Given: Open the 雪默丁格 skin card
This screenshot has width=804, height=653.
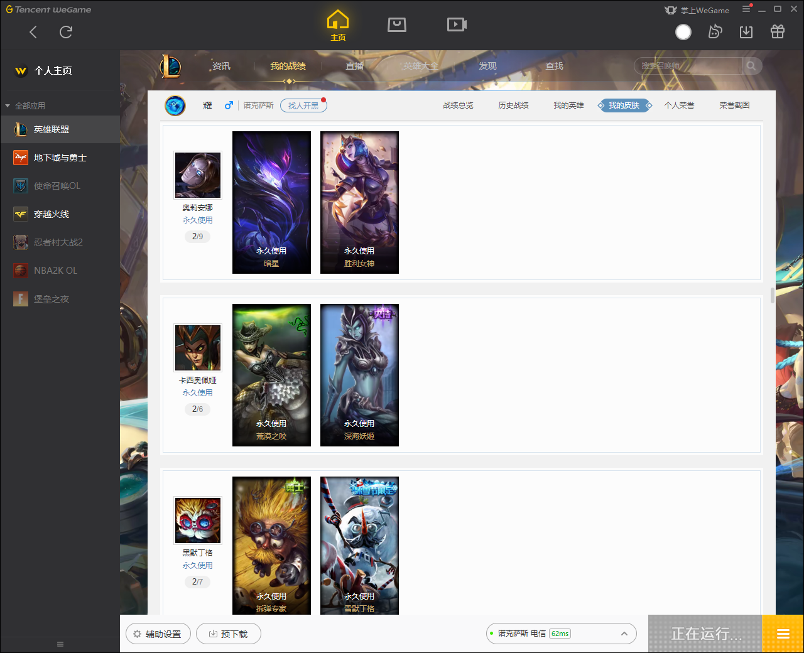Looking at the screenshot, I should point(359,545).
